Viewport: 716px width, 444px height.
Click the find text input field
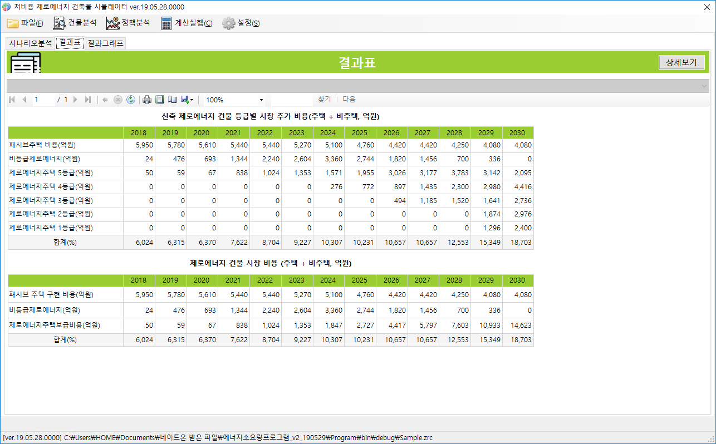(x=292, y=100)
